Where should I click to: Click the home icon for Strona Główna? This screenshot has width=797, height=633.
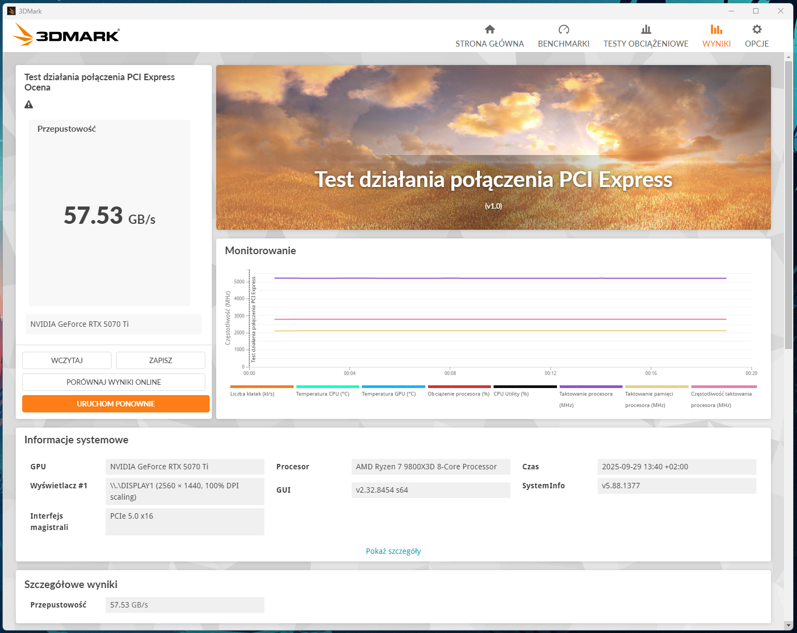490,29
